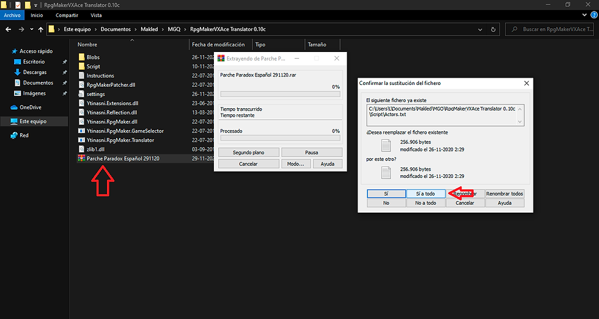Screen dimensions: 599x319
Task: Open the Blobs folder icon
Action: [81, 57]
